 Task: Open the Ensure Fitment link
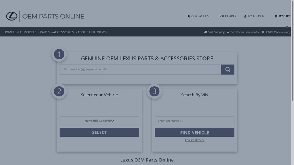pyautogui.click(x=195, y=140)
